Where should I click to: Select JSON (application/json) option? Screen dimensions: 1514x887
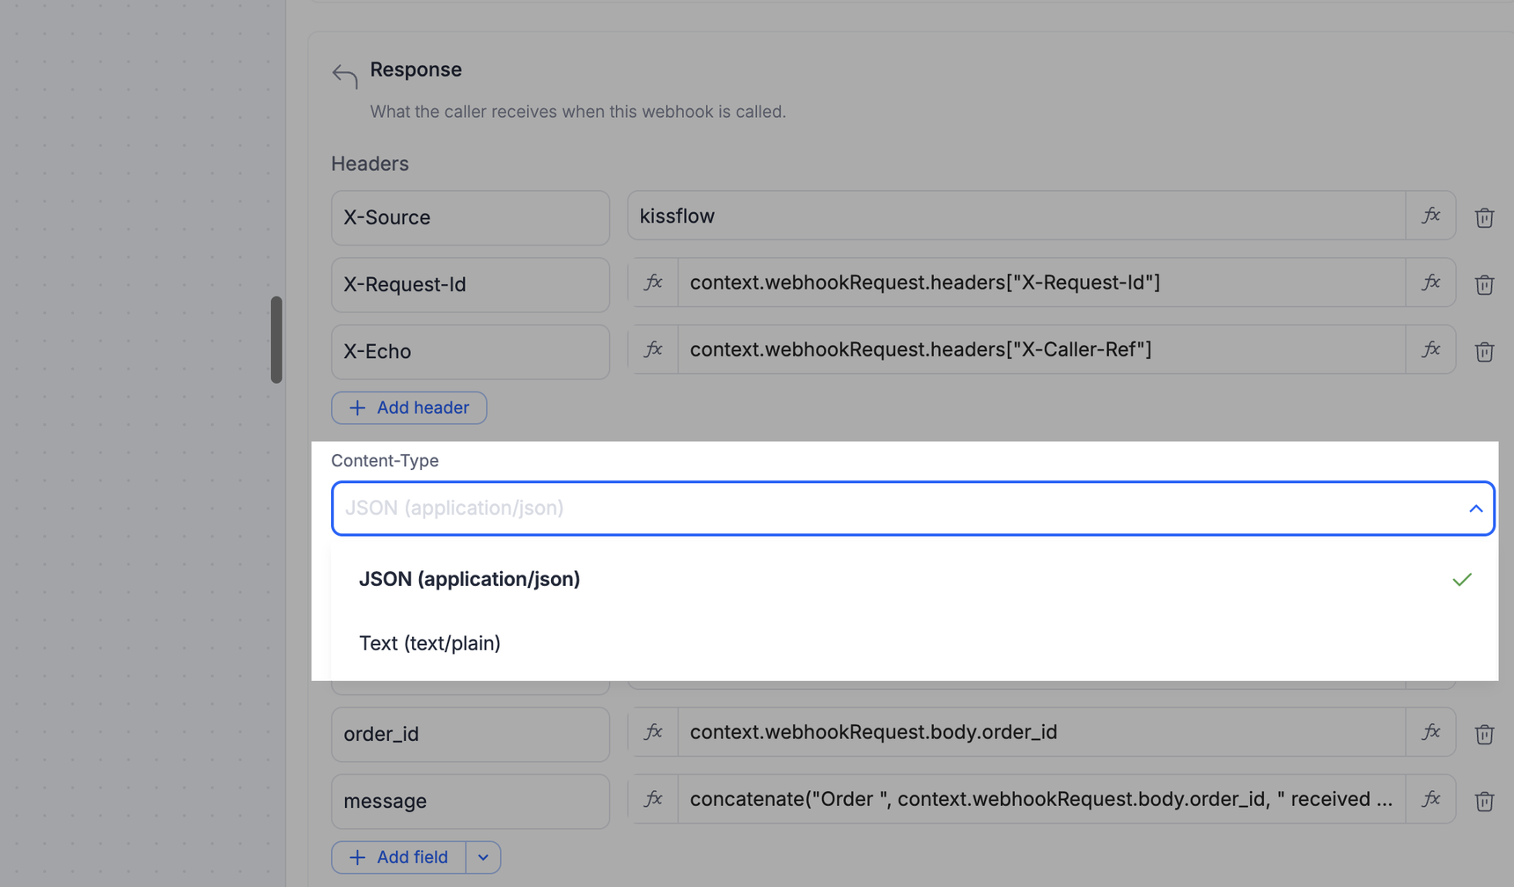pos(913,579)
